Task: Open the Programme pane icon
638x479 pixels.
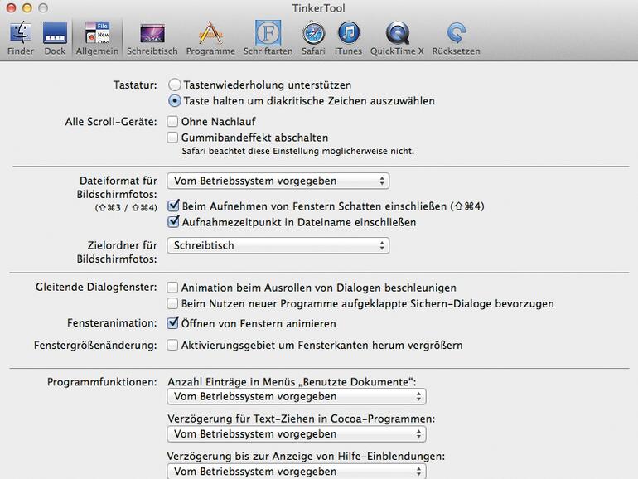Action: [x=210, y=32]
